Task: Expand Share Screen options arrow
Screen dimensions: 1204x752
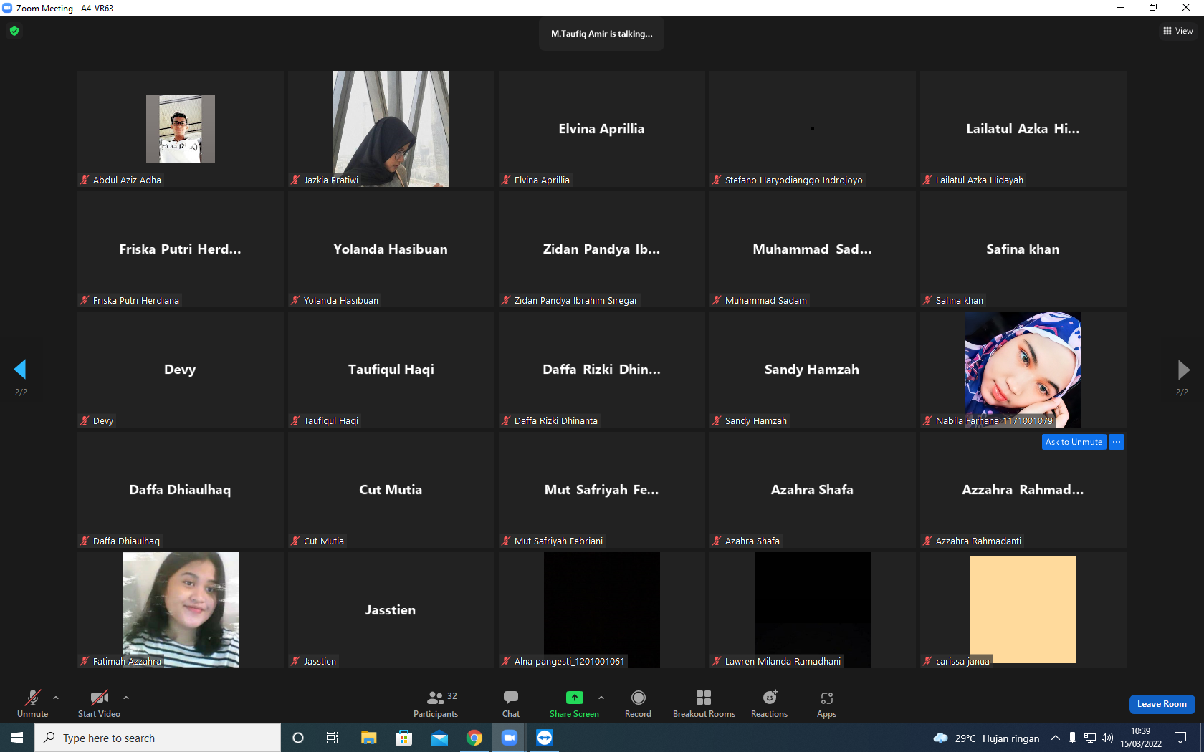Action: [x=601, y=698]
